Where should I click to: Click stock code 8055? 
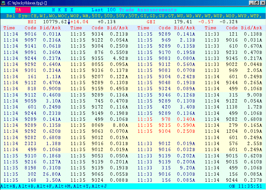(x=98, y=65)
